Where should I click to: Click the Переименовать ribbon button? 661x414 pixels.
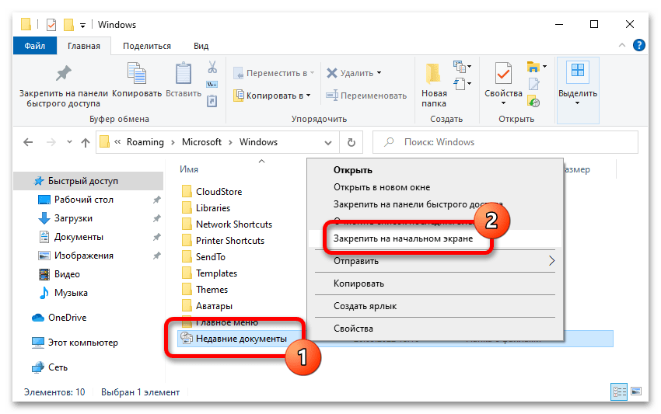pyautogui.click(x=365, y=96)
